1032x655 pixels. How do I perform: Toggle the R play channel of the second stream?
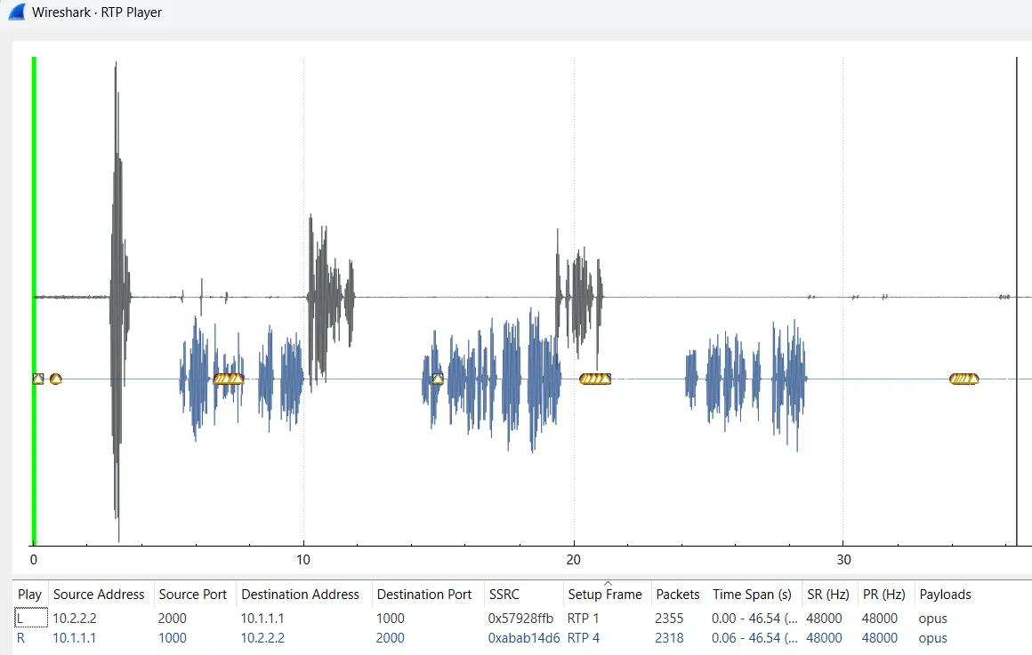tap(21, 638)
